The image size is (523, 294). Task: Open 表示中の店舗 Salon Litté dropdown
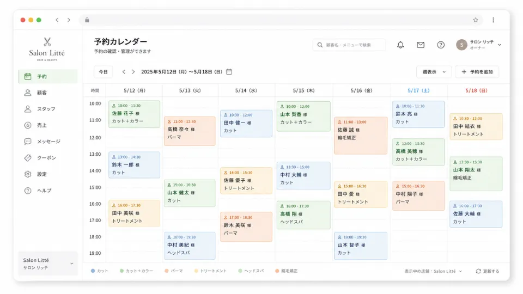[x=433, y=271]
